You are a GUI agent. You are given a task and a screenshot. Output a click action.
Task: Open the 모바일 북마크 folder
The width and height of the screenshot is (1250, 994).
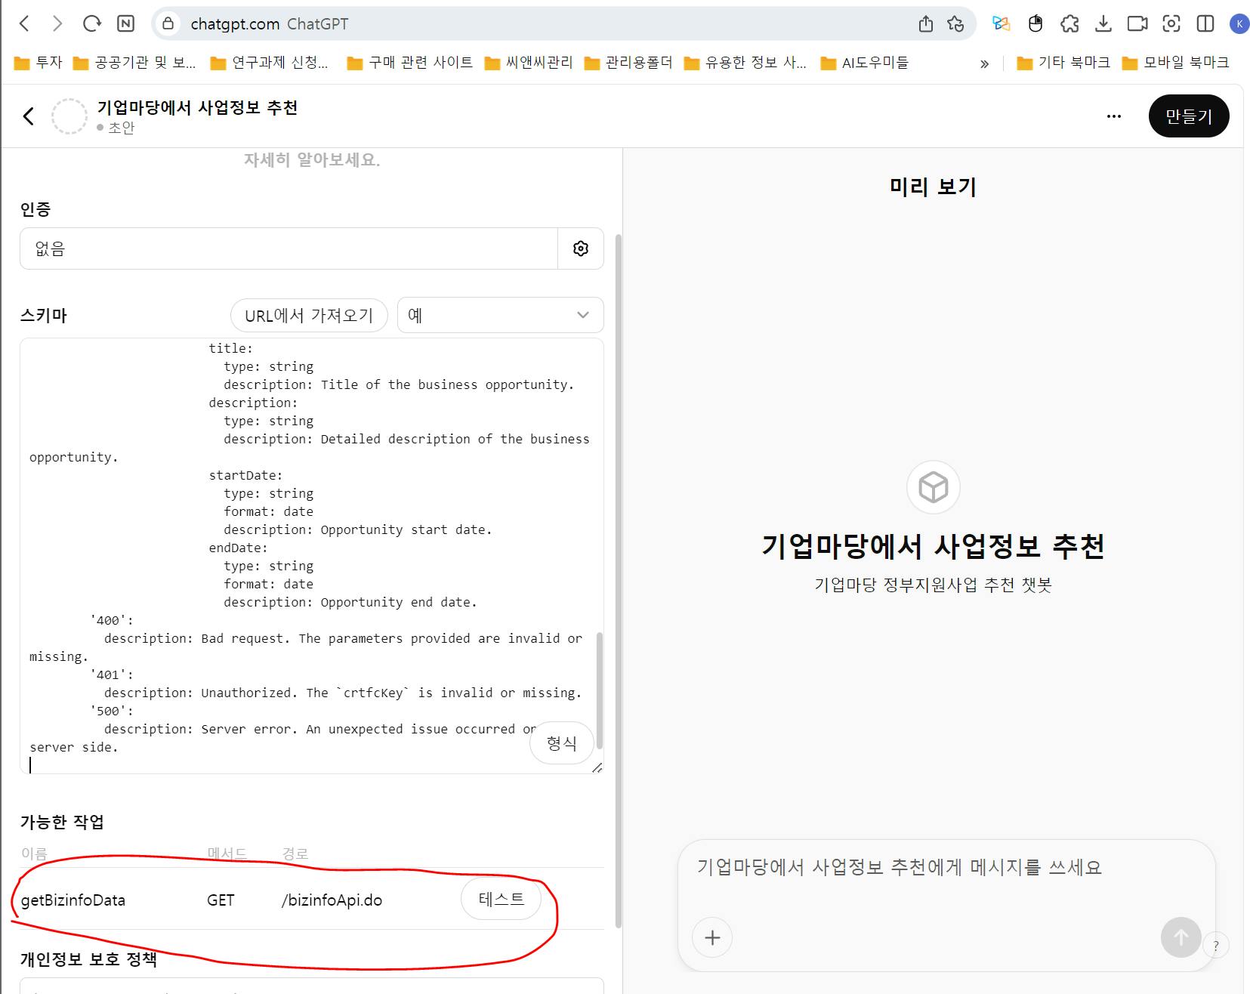pyautogui.click(x=1176, y=63)
